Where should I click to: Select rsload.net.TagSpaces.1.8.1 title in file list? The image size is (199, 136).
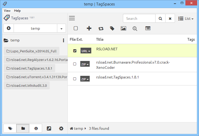pyautogui.click(x=117, y=77)
